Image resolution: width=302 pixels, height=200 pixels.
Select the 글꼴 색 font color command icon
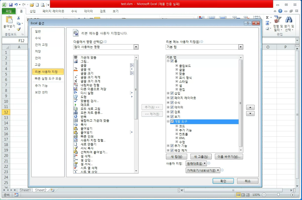click(x=76, y=69)
